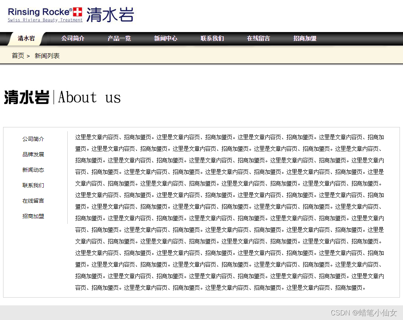The height and width of the screenshot is (320, 403).
Task: Select 新闻动态 from the sidebar menu
Action: click(x=33, y=170)
